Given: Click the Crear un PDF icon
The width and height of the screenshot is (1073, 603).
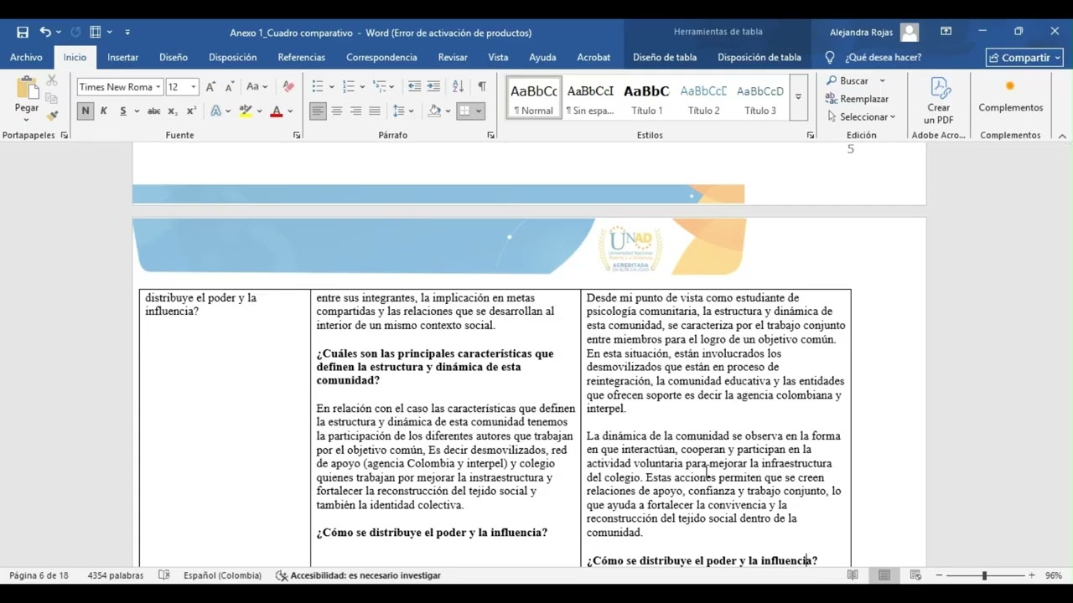Looking at the screenshot, I should pos(939,100).
